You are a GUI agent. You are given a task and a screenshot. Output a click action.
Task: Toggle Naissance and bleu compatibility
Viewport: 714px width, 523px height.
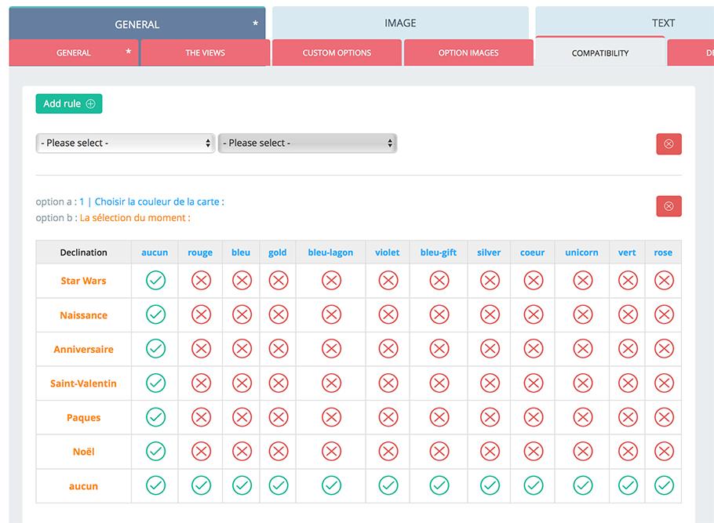(242, 314)
